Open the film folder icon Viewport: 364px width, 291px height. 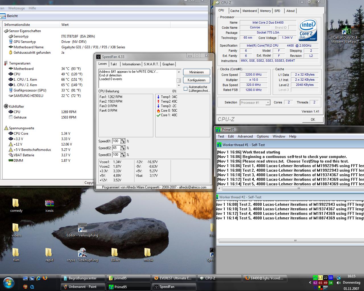point(16,255)
